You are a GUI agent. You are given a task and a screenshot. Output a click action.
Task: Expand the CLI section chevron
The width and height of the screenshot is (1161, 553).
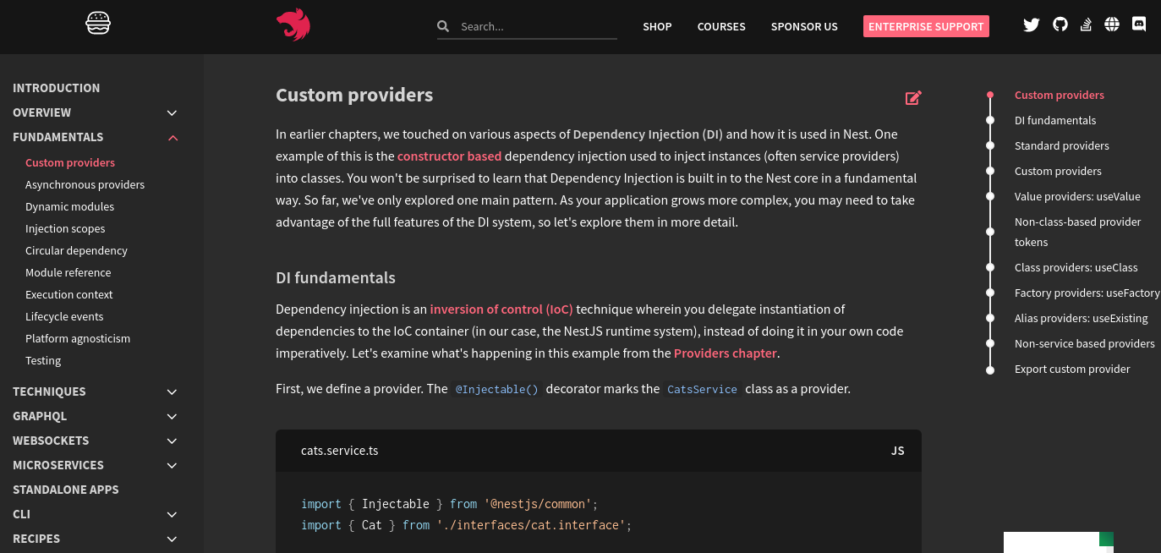pos(172,514)
